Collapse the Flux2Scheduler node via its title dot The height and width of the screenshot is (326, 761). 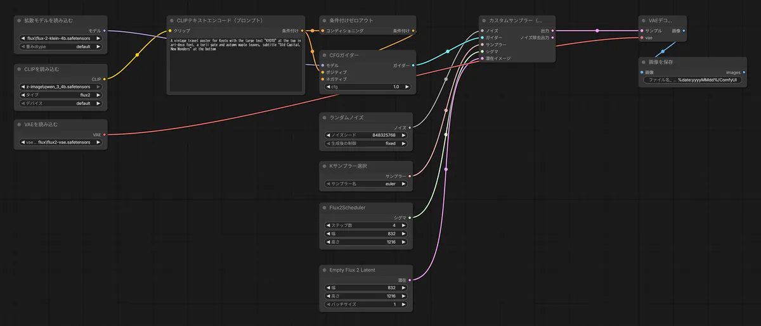324,207
